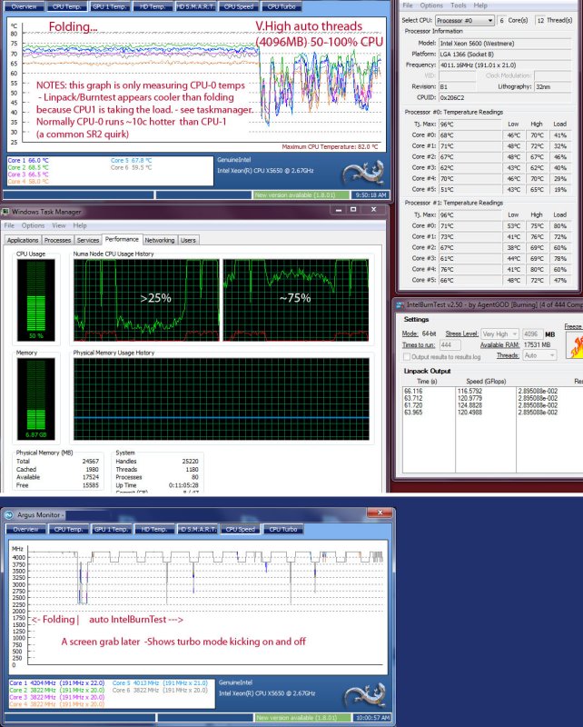Open CPU Speed tab in the Argus temperature graph window
Image resolution: width=583 pixels, height=727 pixels.
239,6
